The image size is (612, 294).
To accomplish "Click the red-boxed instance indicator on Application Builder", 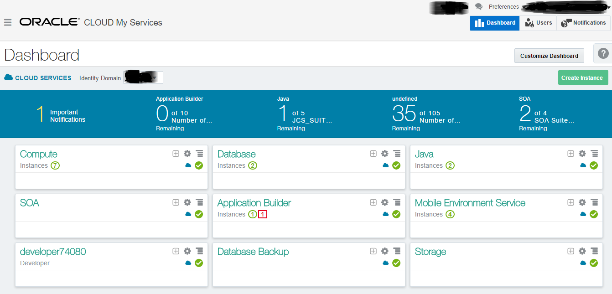I will point(263,214).
